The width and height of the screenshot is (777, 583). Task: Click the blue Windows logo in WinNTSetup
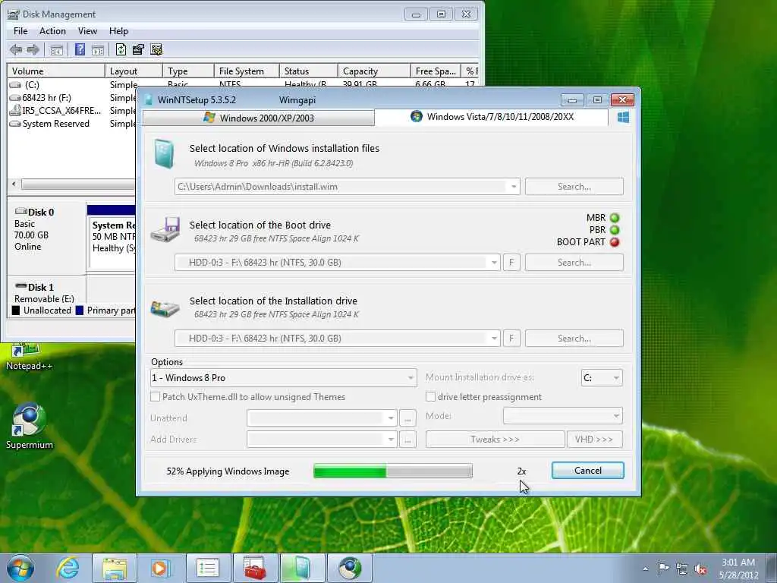(x=624, y=118)
